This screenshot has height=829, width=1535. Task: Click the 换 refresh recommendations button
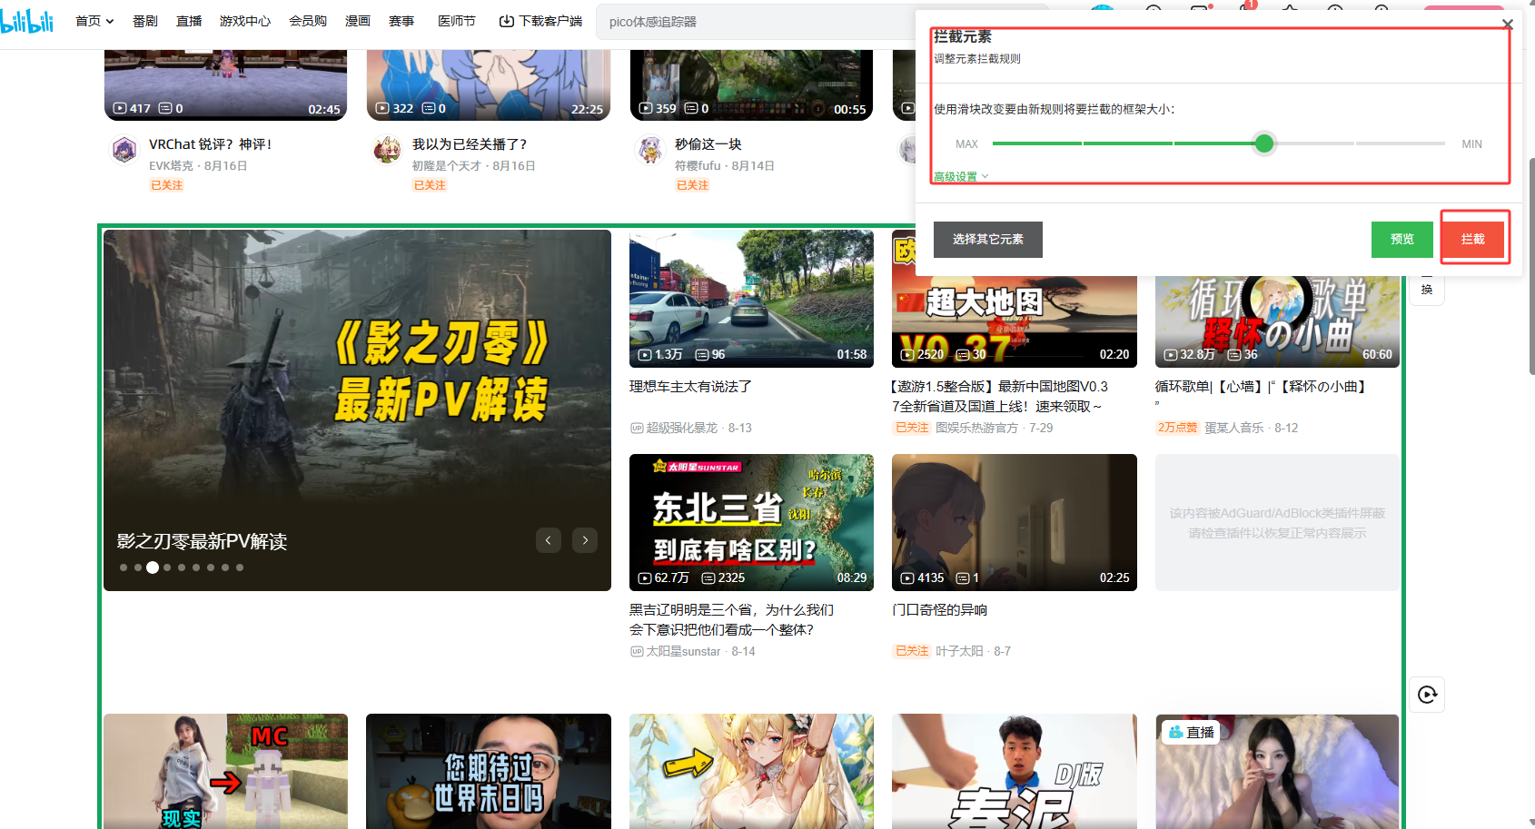[1427, 290]
